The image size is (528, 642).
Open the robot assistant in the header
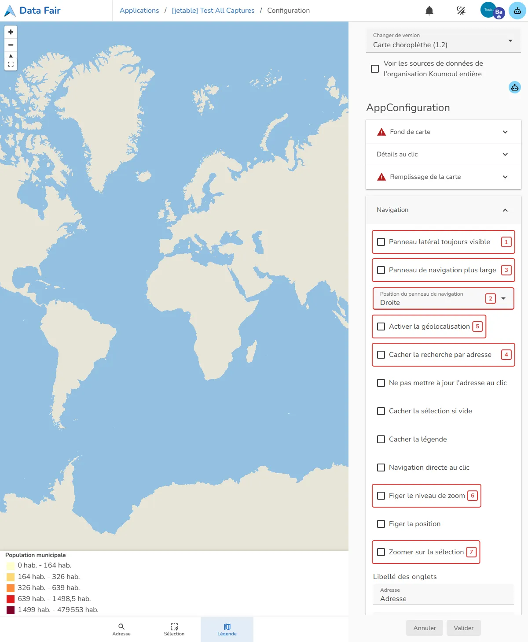pos(517,11)
